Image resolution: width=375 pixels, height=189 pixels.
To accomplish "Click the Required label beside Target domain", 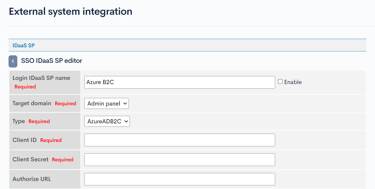I will [x=65, y=103].
